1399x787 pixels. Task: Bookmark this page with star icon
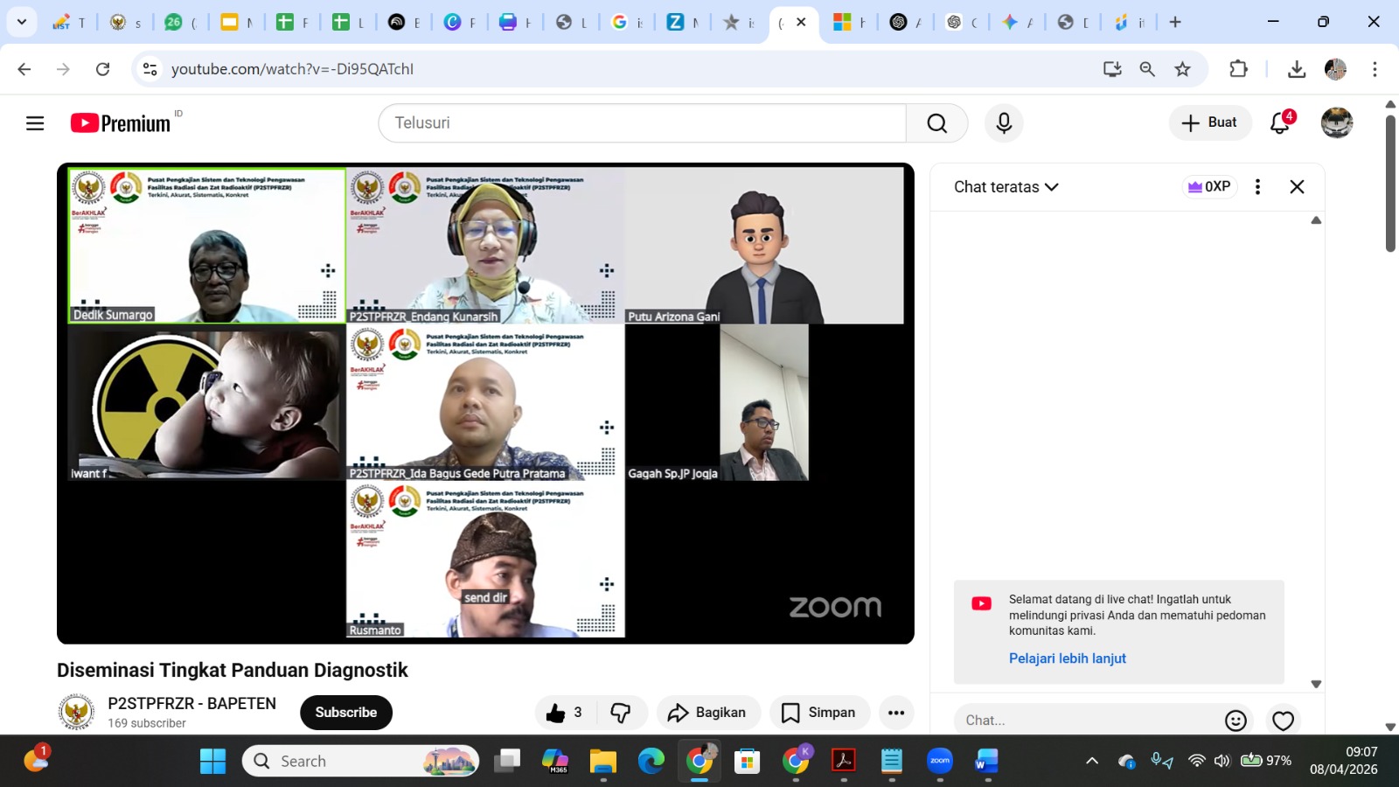pos(1182,69)
